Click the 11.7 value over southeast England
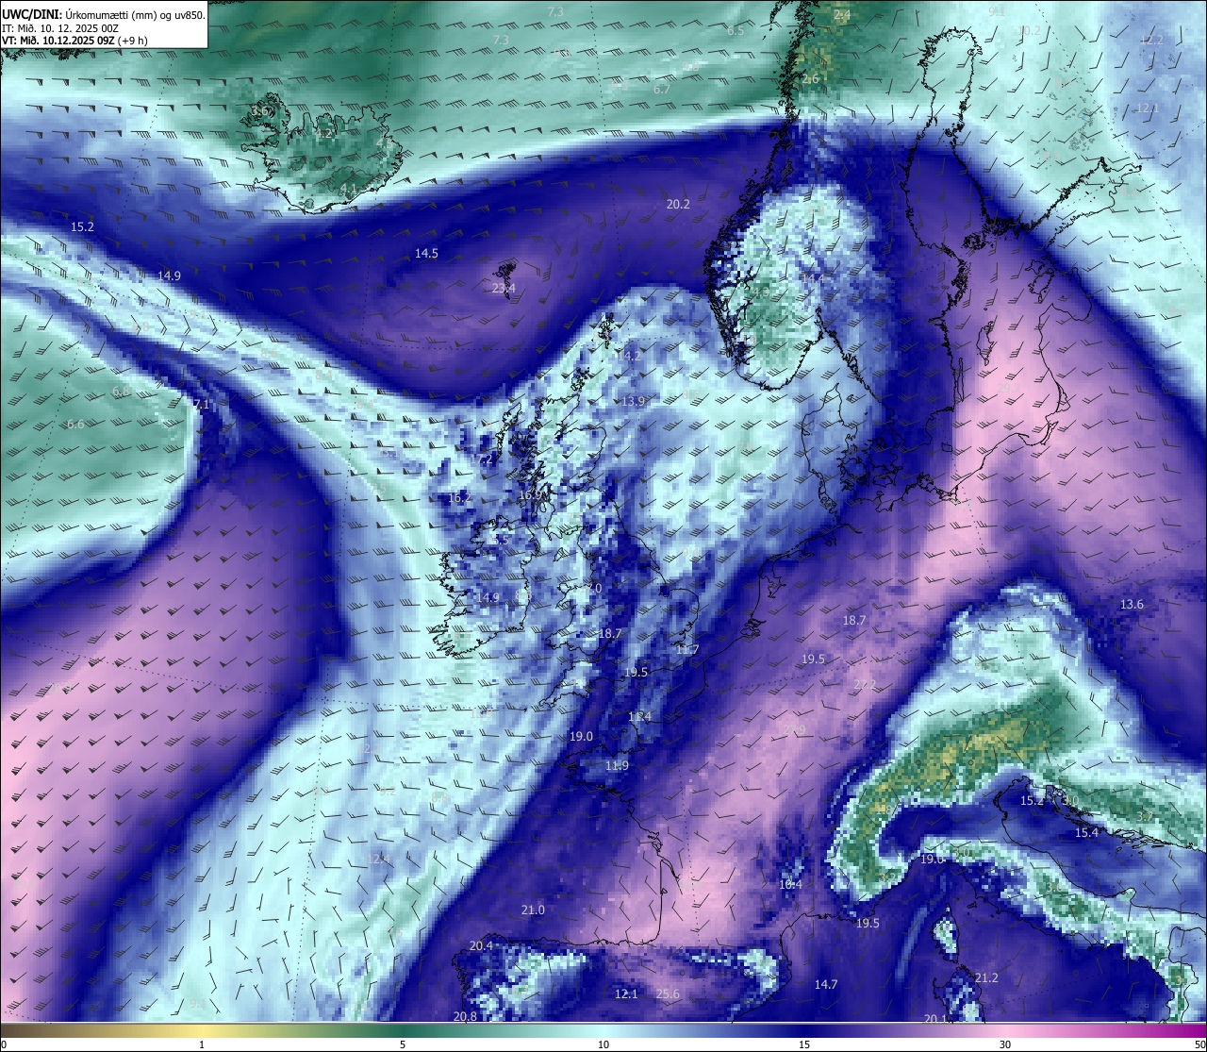Image resolution: width=1207 pixels, height=1052 pixels. pyautogui.click(x=687, y=649)
